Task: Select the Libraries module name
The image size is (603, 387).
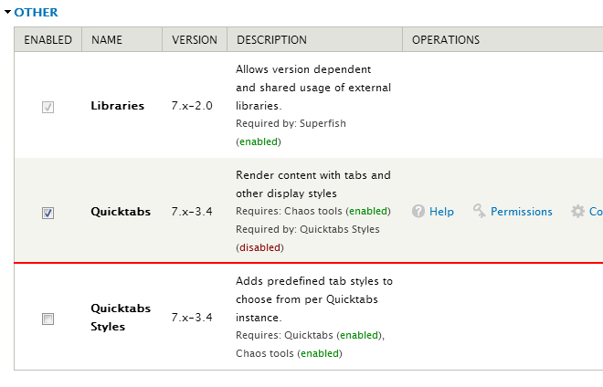Action: pyautogui.click(x=117, y=106)
